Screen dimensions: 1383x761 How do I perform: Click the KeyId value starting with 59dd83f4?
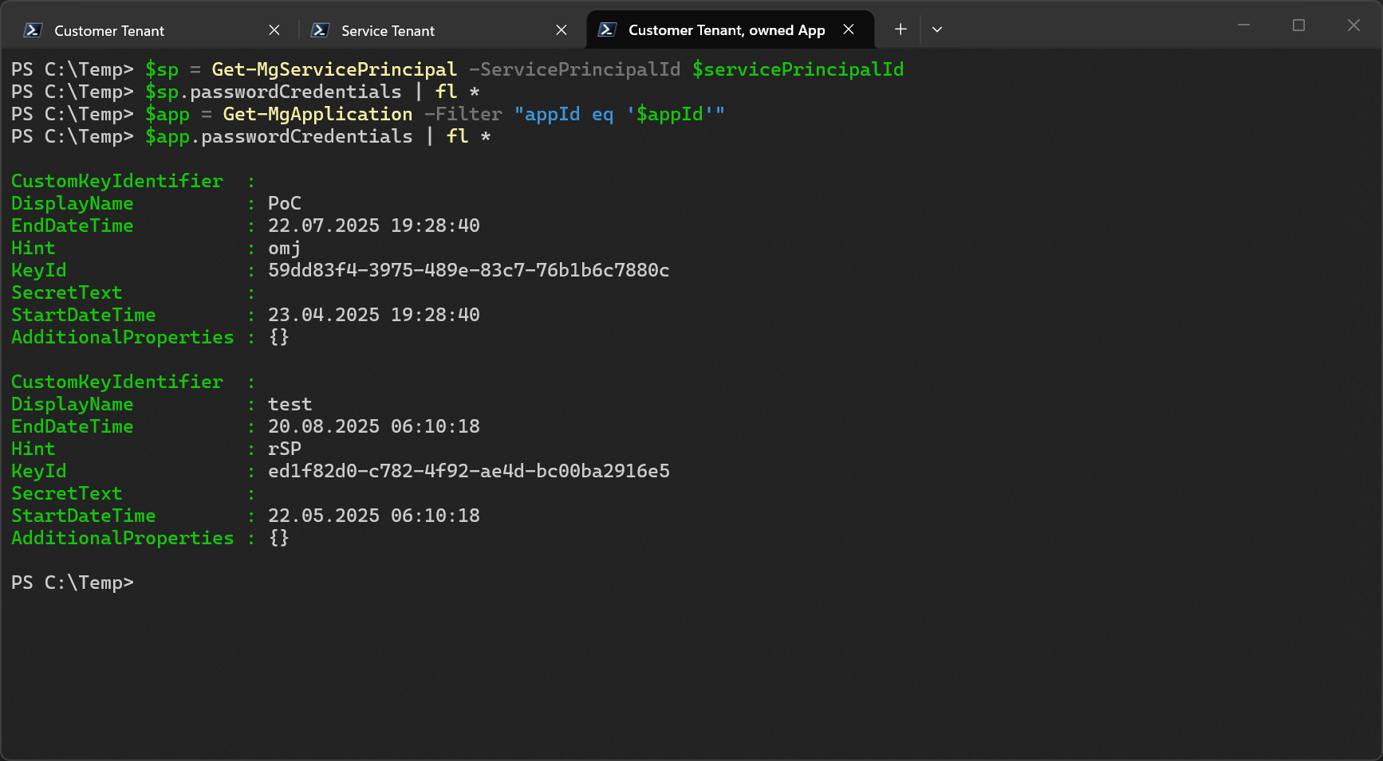click(468, 270)
